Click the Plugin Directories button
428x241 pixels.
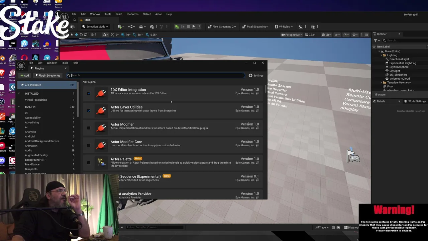[47, 76]
